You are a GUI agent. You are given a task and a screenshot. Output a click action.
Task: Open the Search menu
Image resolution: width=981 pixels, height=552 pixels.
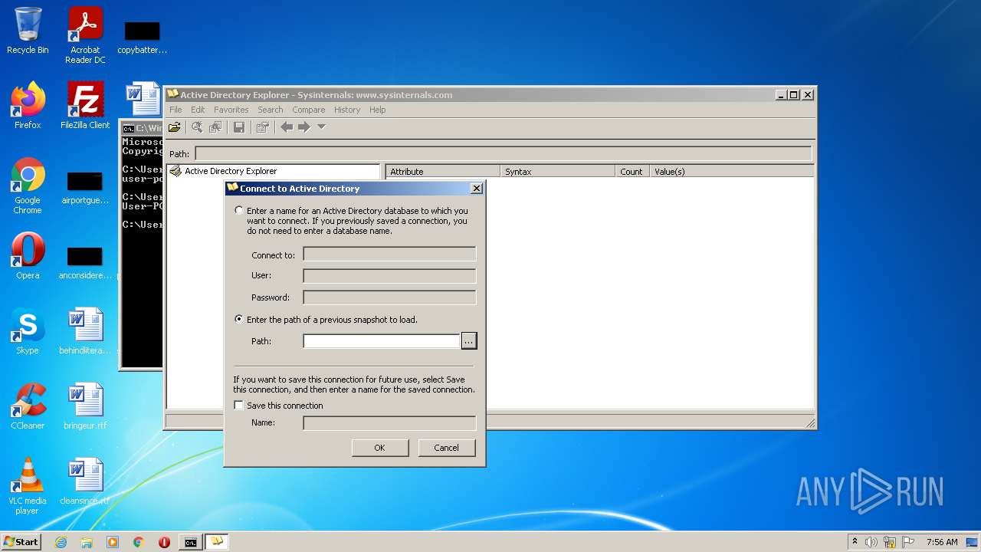pos(270,110)
